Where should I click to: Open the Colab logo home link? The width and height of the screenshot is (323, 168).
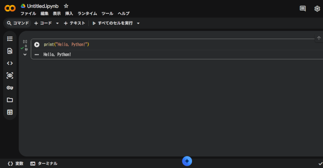click(10, 8)
